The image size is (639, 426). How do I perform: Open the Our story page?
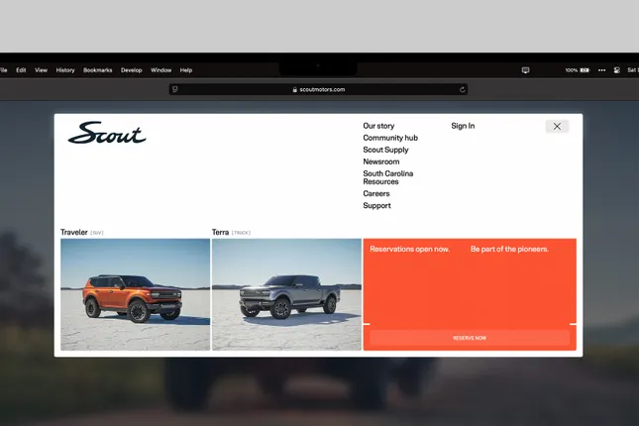[x=378, y=126]
